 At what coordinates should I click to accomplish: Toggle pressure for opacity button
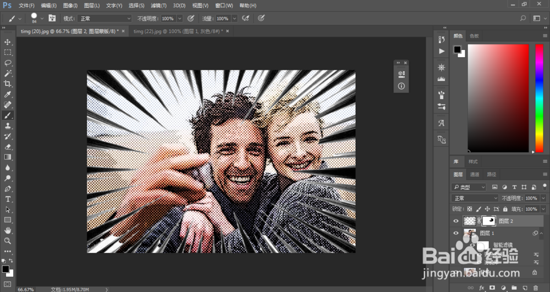coord(191,18)
